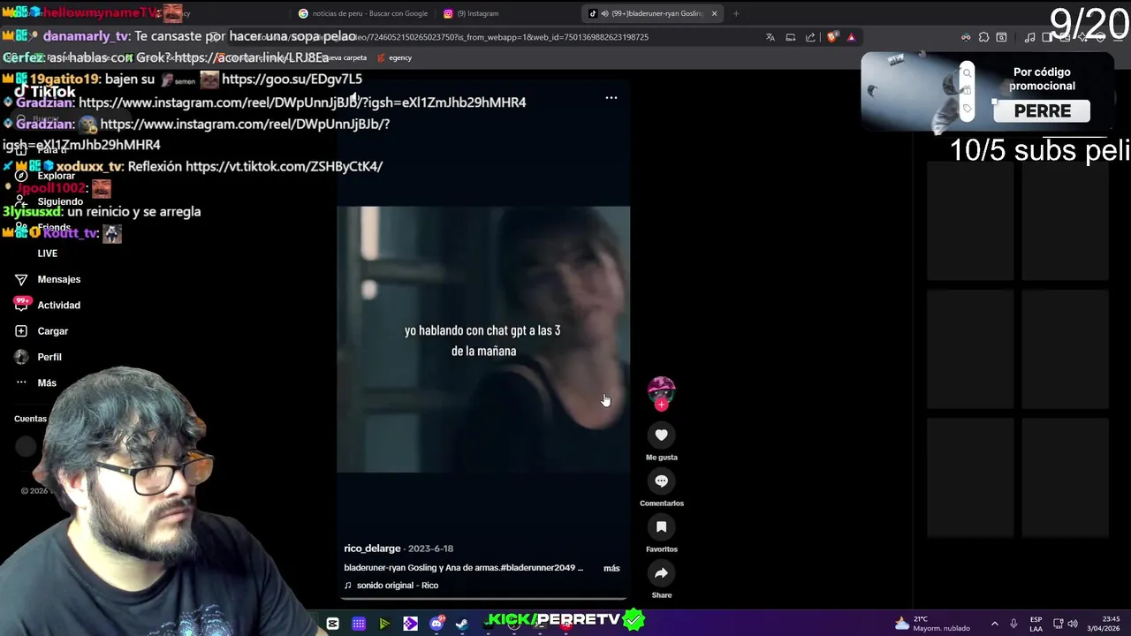Screen dimensions: 1131x636
Task: Close the TikTok bladeruner tab
Action: pyautogui.click(x=714, y=13)
